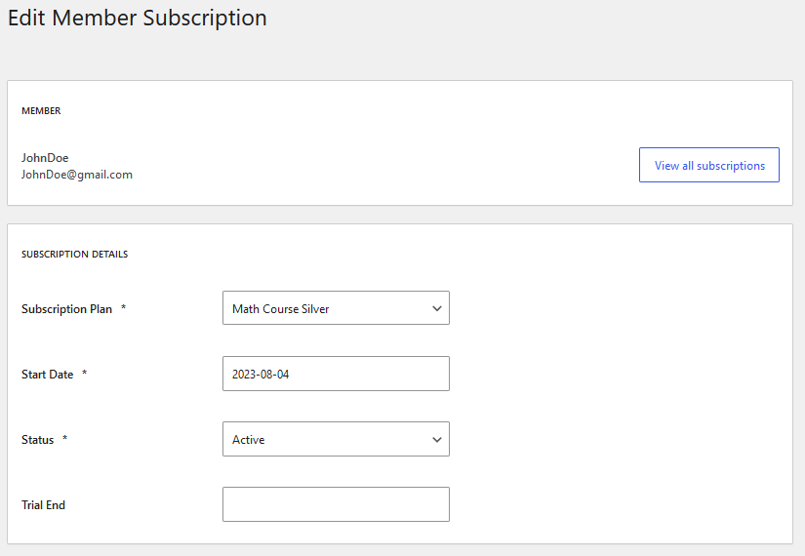
Task: Click the Subscription Plan field label
Action: (x=66, y=309)
